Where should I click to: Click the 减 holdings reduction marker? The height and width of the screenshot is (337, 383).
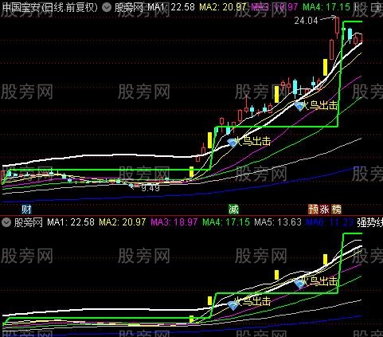pos(233,210)
